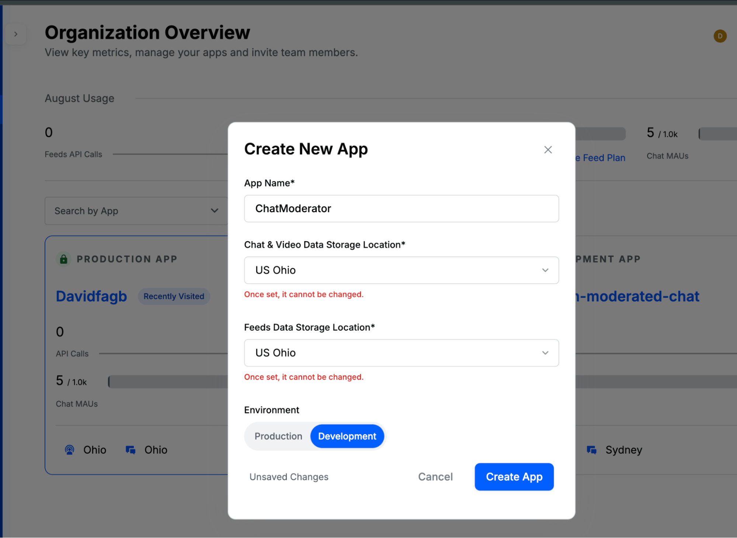737x538 pixels.
Task: Open the Davidfagb app link
Action: pos(91,296)
